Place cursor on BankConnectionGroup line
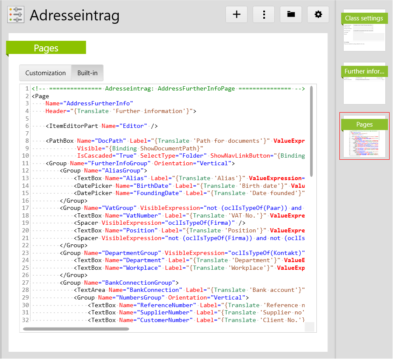Image resolution: width=393 pixels, height=359 pixels. tap(119, 283)
